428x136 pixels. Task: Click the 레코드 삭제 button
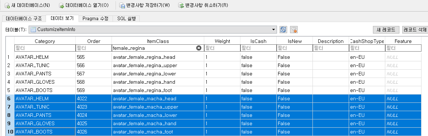coord(415,30)
